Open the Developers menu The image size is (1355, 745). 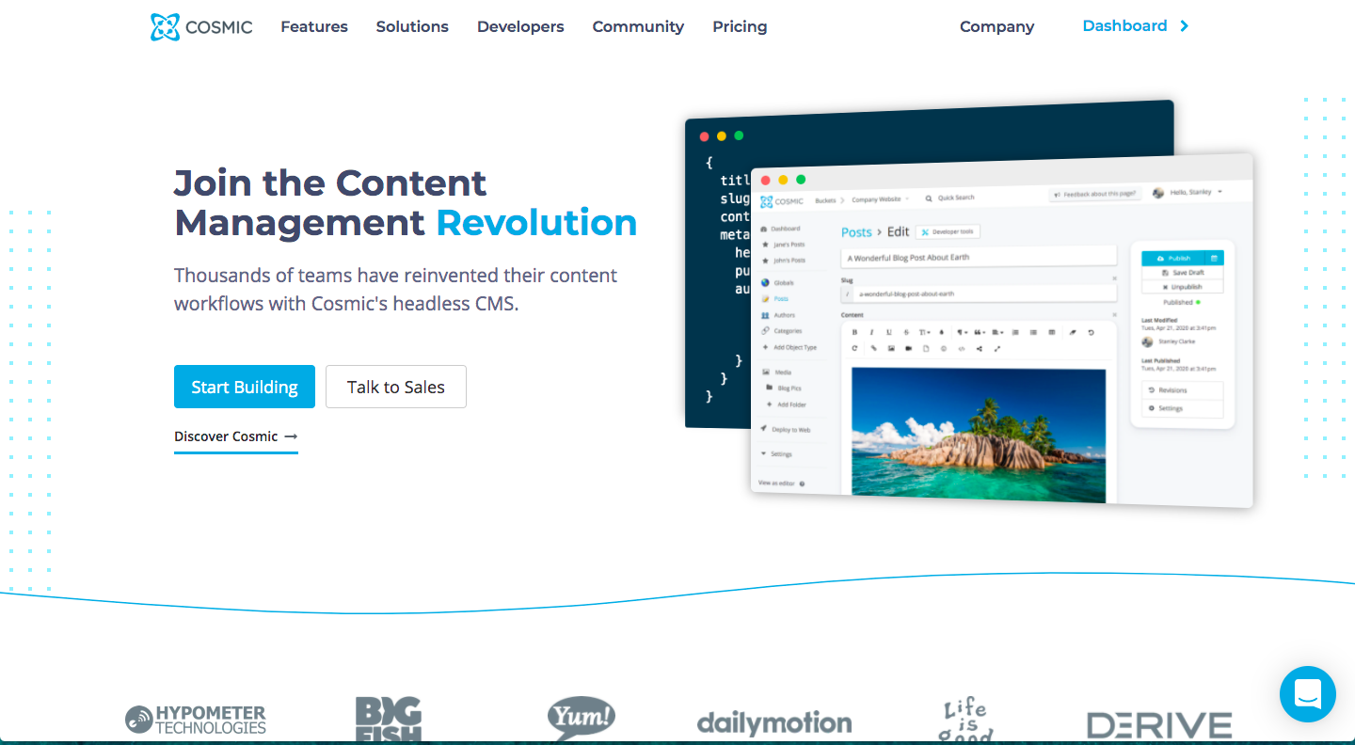coord(520,26)
